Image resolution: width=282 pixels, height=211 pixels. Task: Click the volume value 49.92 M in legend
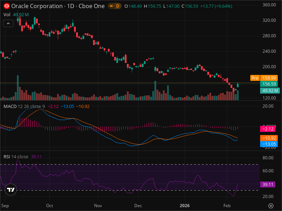click(x=21, y=14)
